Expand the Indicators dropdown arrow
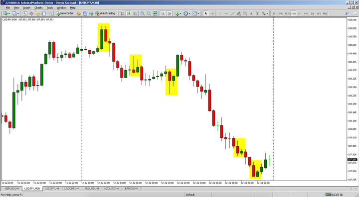 (x=180, y=13)
